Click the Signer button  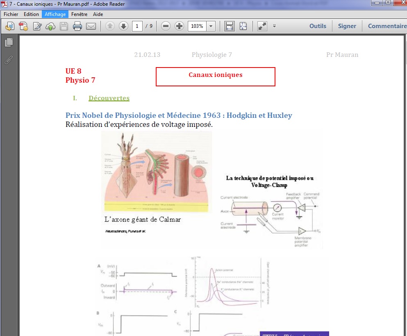[x=347, y=26]
